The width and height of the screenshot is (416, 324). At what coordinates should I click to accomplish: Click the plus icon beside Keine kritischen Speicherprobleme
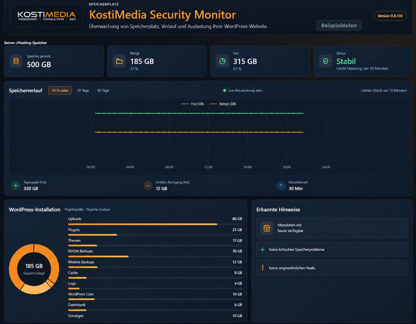pos(263,249)
